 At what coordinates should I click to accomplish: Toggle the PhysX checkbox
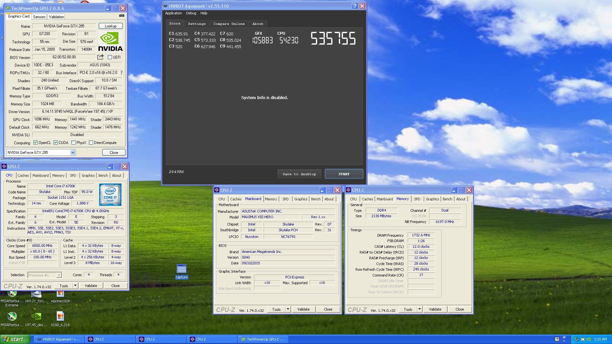coord(73,143)
